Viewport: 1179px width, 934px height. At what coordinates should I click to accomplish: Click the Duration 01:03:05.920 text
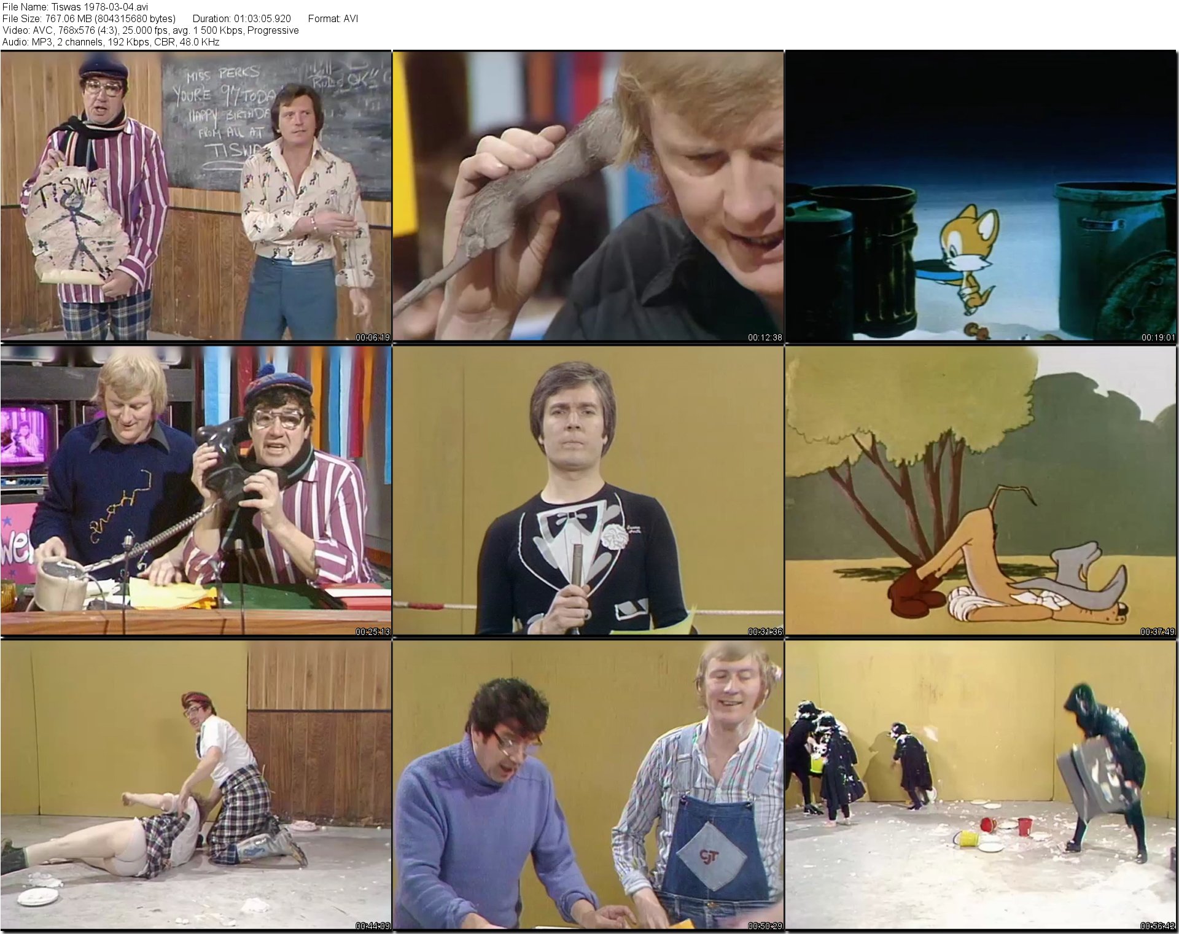pos(241,18)
